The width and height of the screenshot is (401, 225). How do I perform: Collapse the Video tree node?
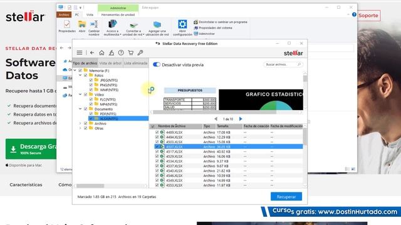pyautogui.click(x=80, y=94)
